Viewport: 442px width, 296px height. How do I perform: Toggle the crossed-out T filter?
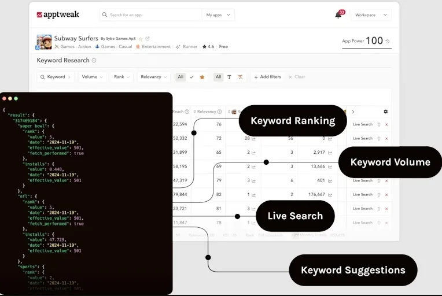click(240, 77)
